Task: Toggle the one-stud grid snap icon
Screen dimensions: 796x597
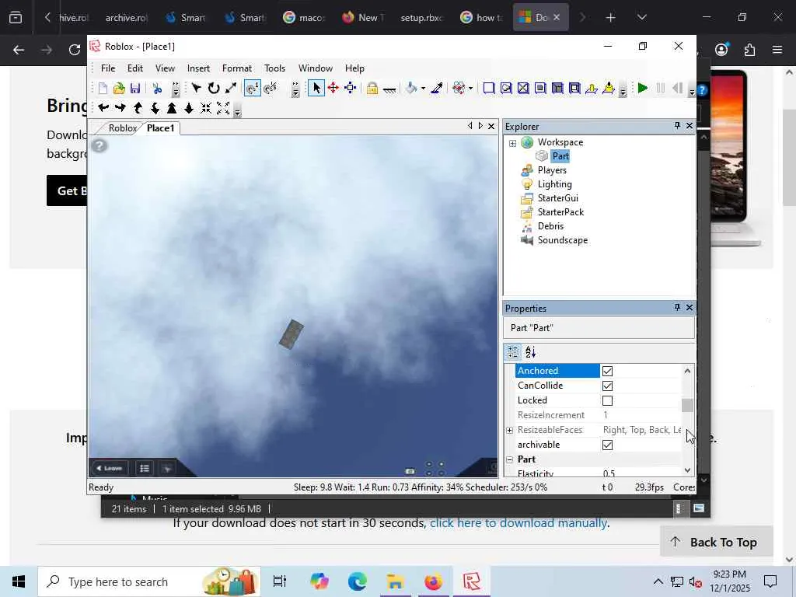Action: point(253,89)
